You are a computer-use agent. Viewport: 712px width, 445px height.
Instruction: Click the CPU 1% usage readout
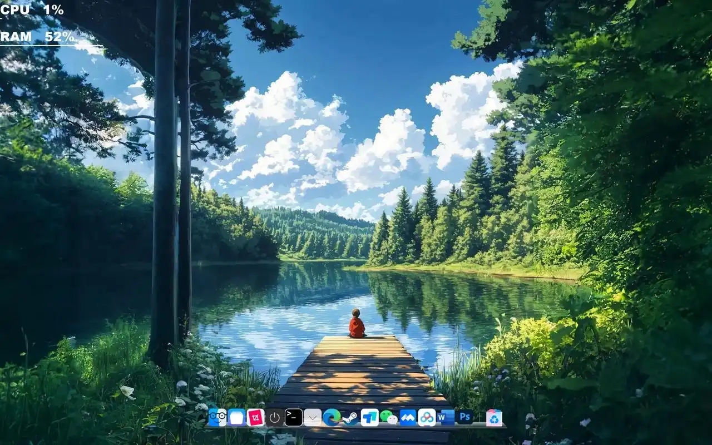tap(32, 9)
